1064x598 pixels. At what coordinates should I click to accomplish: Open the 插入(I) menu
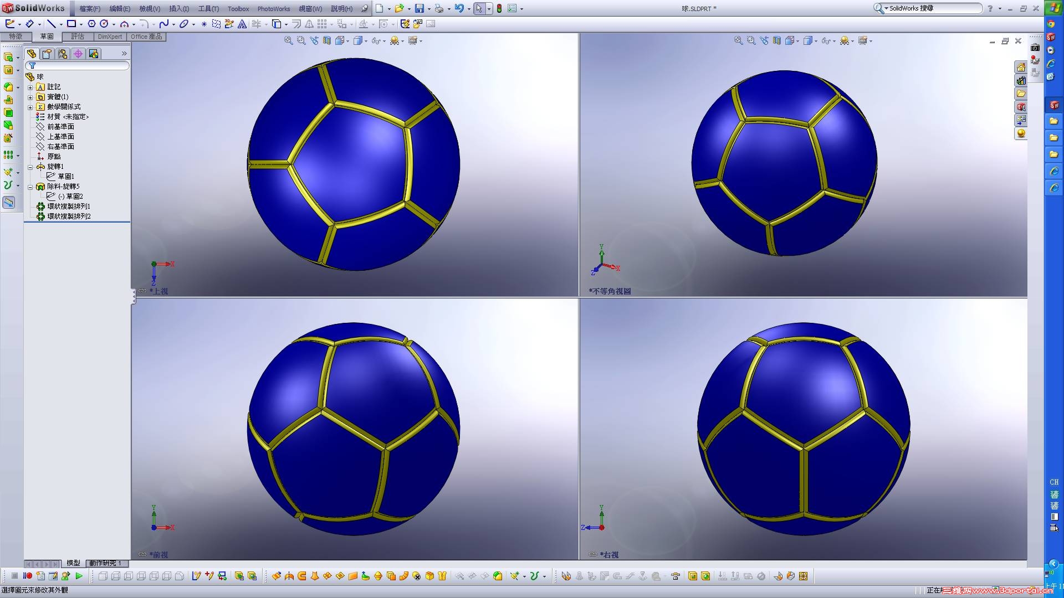coord(178,9)
